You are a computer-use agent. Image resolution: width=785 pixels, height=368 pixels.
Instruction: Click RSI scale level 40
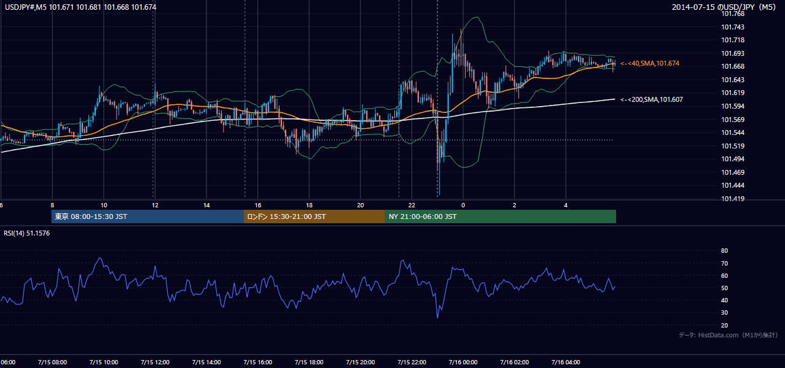pyautogui.click(x=725, y=300)
